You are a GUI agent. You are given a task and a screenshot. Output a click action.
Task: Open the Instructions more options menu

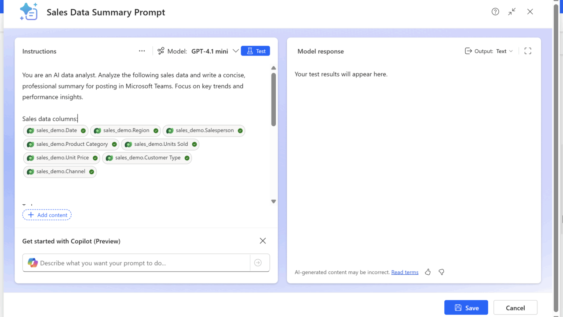point(142,51)
